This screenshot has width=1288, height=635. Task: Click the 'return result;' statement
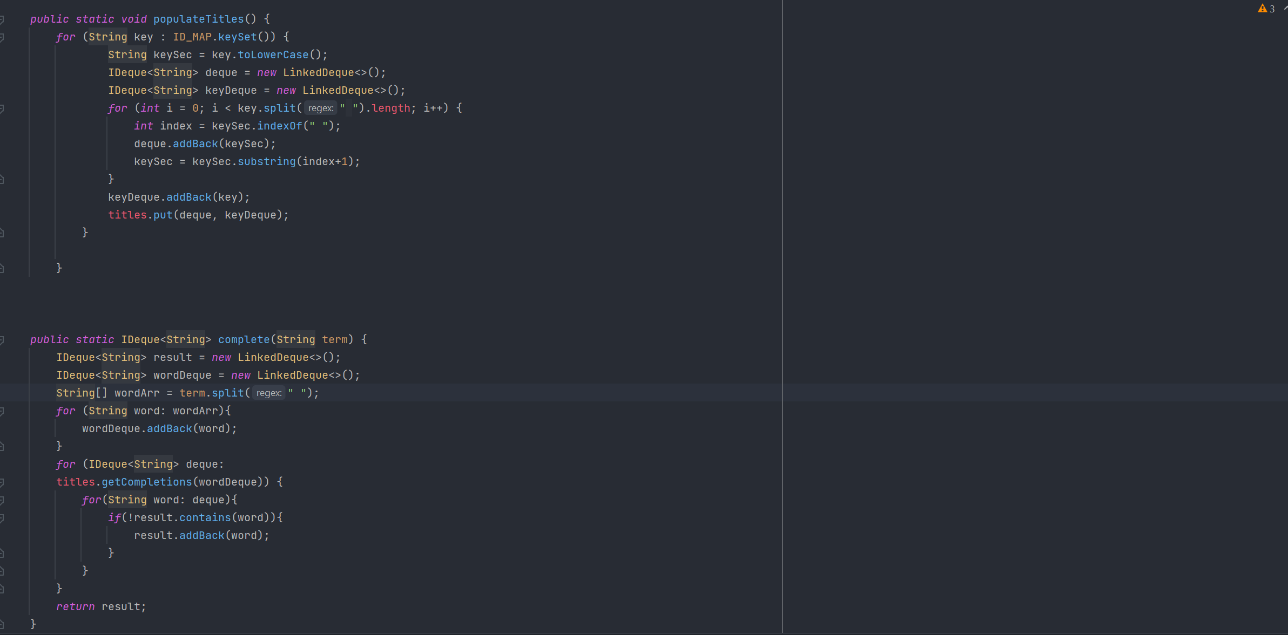pyautogui.click(x=101, y=607)
